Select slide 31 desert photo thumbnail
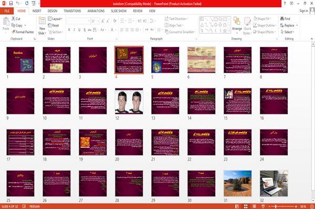This screenshot has height=209, width=315. 237,183
